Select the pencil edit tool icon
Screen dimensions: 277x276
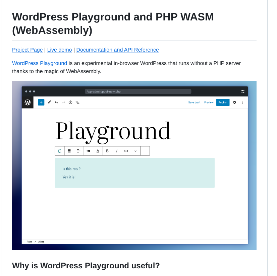(x=49, y=102)
